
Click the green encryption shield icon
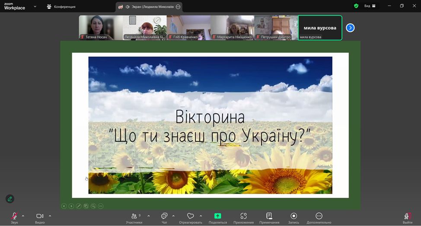356,6
